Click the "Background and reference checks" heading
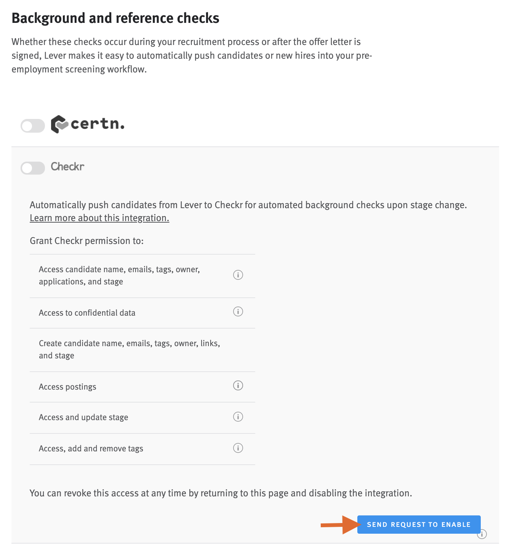The image size is (512, 552). coord(115,18)
